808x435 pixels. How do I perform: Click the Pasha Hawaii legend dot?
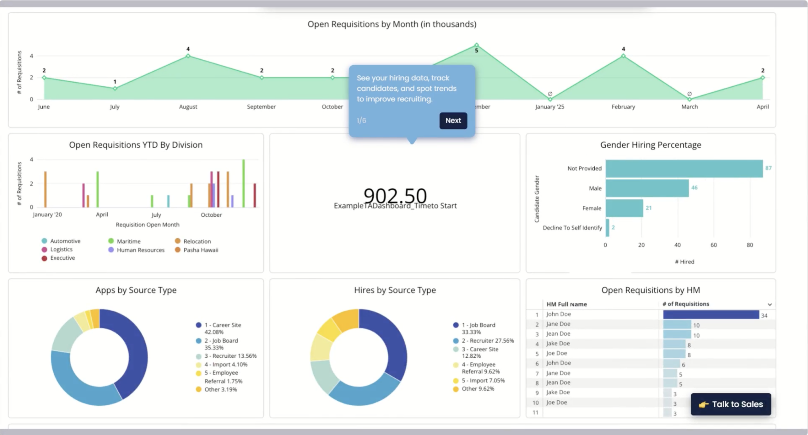(178, 250)
